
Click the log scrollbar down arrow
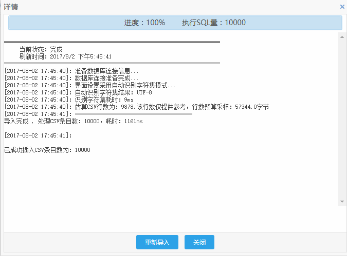pos(342,202)
